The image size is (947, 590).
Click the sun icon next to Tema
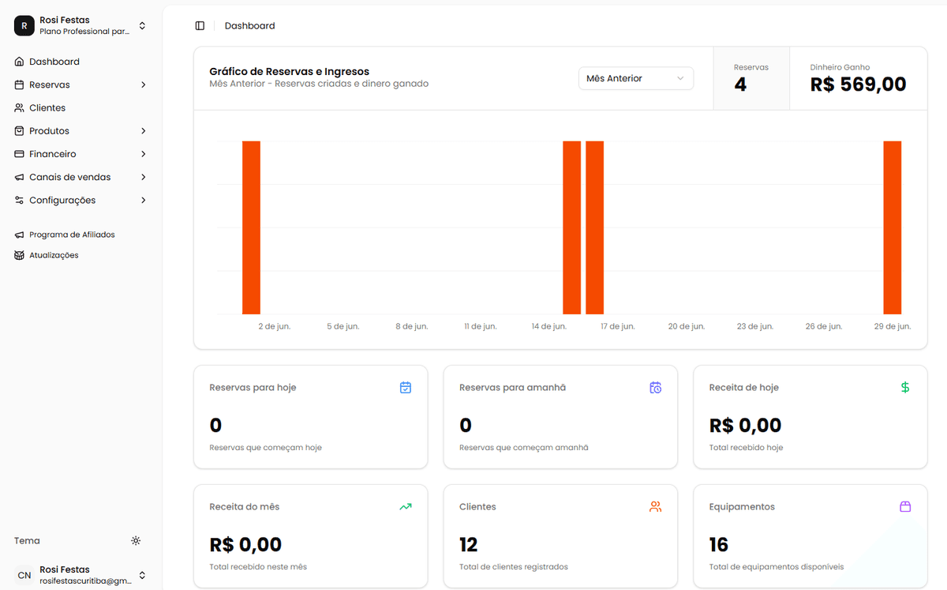135,540
